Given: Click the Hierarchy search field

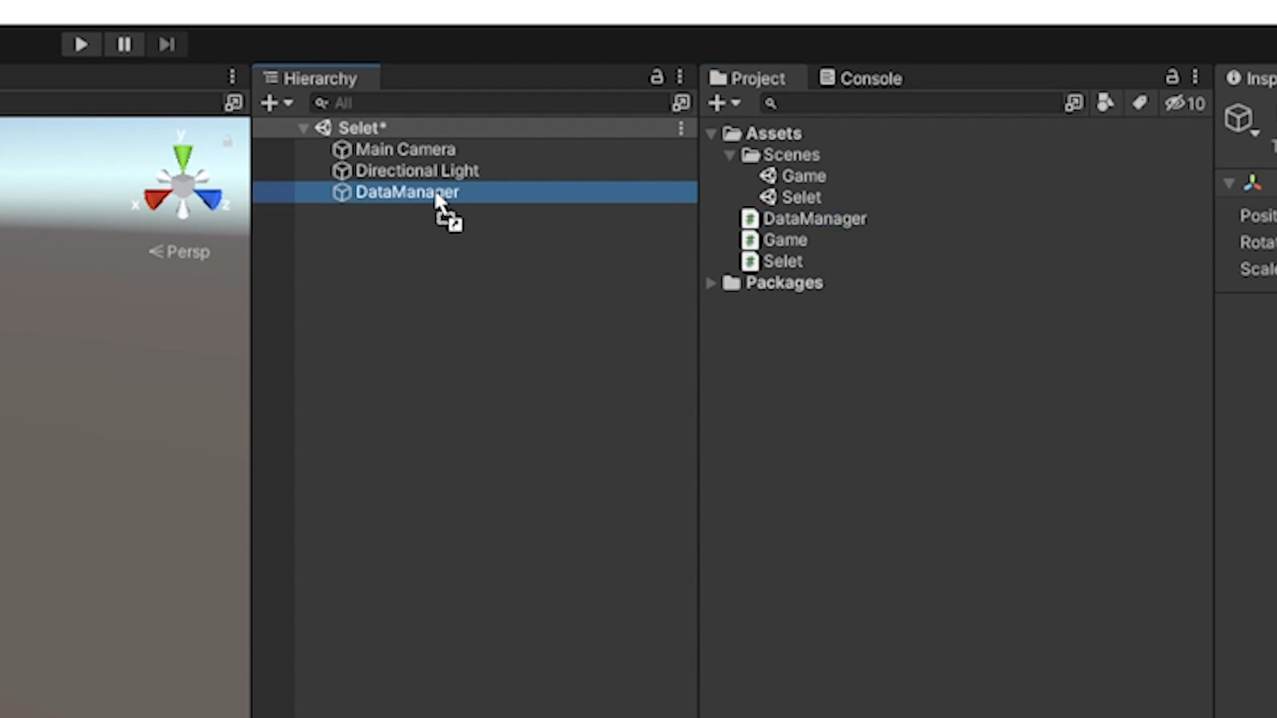Looking at the screenshot, I should tap(492, 103).
